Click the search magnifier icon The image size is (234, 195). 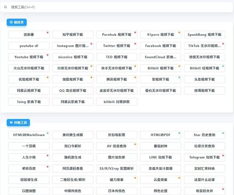coord(6,7)
